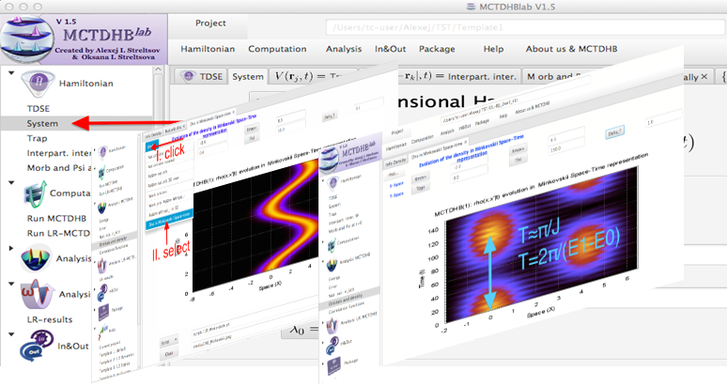Screen dimensions: 727x386
Task: Click the Hamiltonian funnel icon in main sidebar
Action: point(37,84)
